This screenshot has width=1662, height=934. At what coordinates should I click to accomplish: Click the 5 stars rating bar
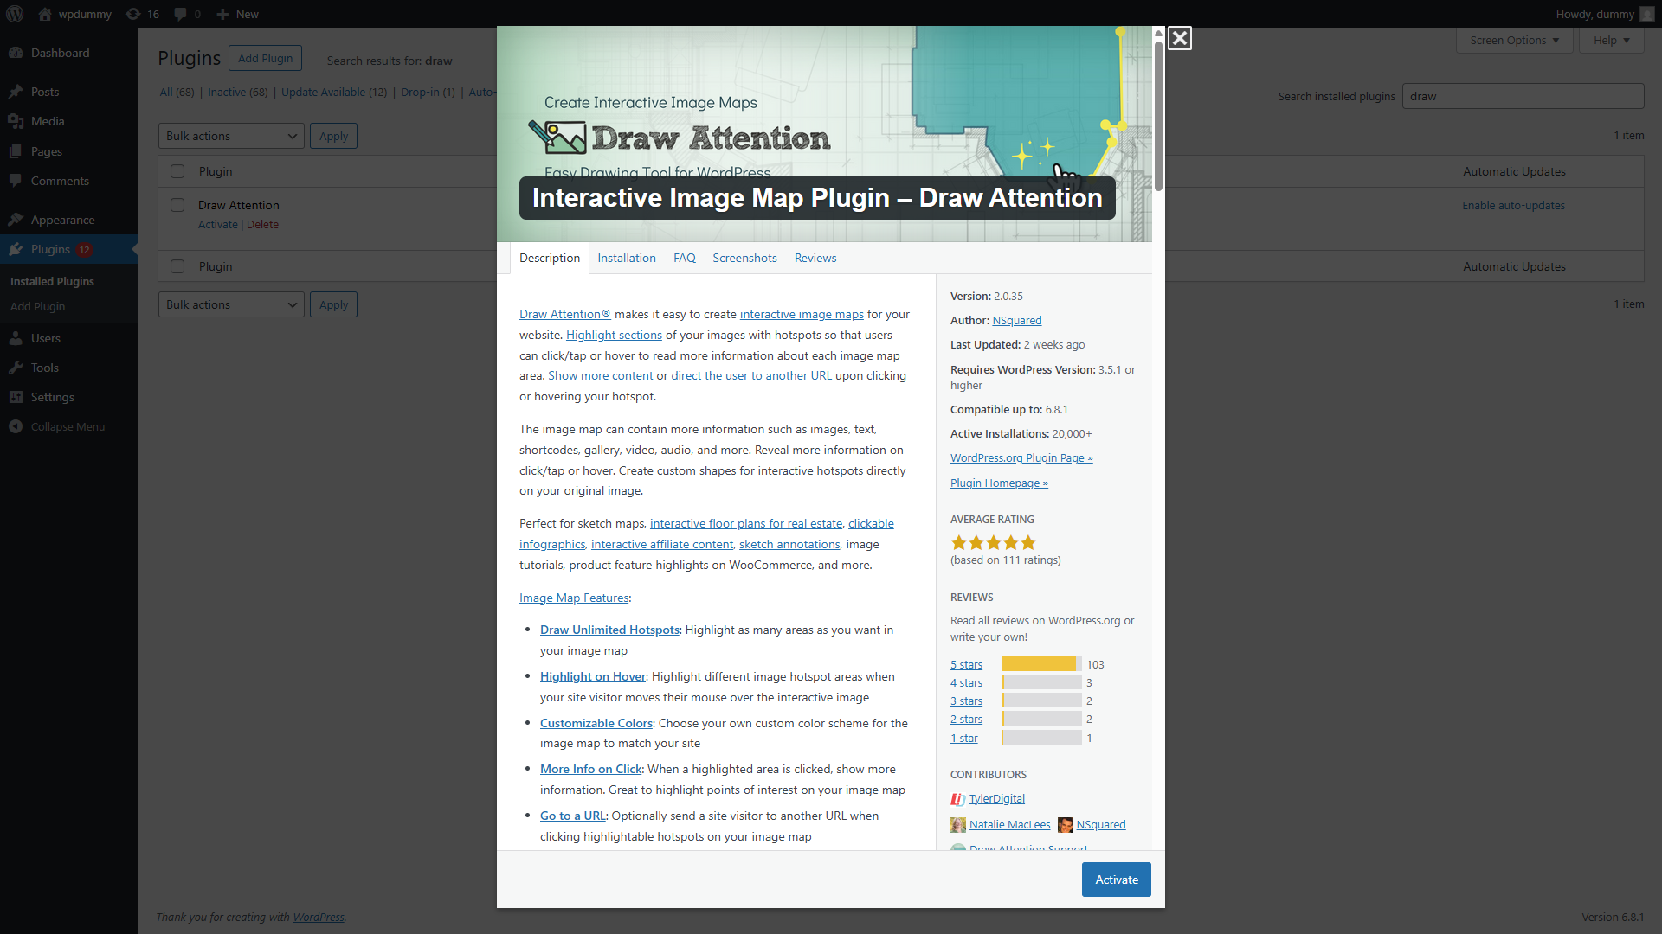(x=1042, y=664)
